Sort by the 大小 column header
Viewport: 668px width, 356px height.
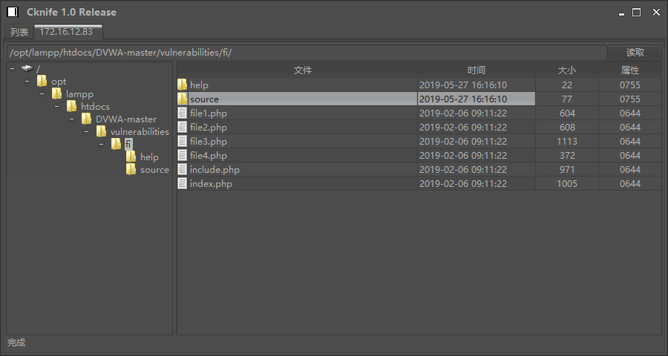pyautogui.click(x=566, y=70)
